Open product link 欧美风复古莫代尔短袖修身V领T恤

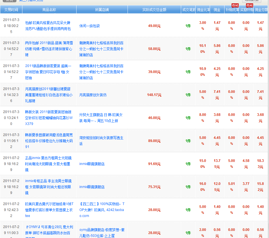pos(49,210)
